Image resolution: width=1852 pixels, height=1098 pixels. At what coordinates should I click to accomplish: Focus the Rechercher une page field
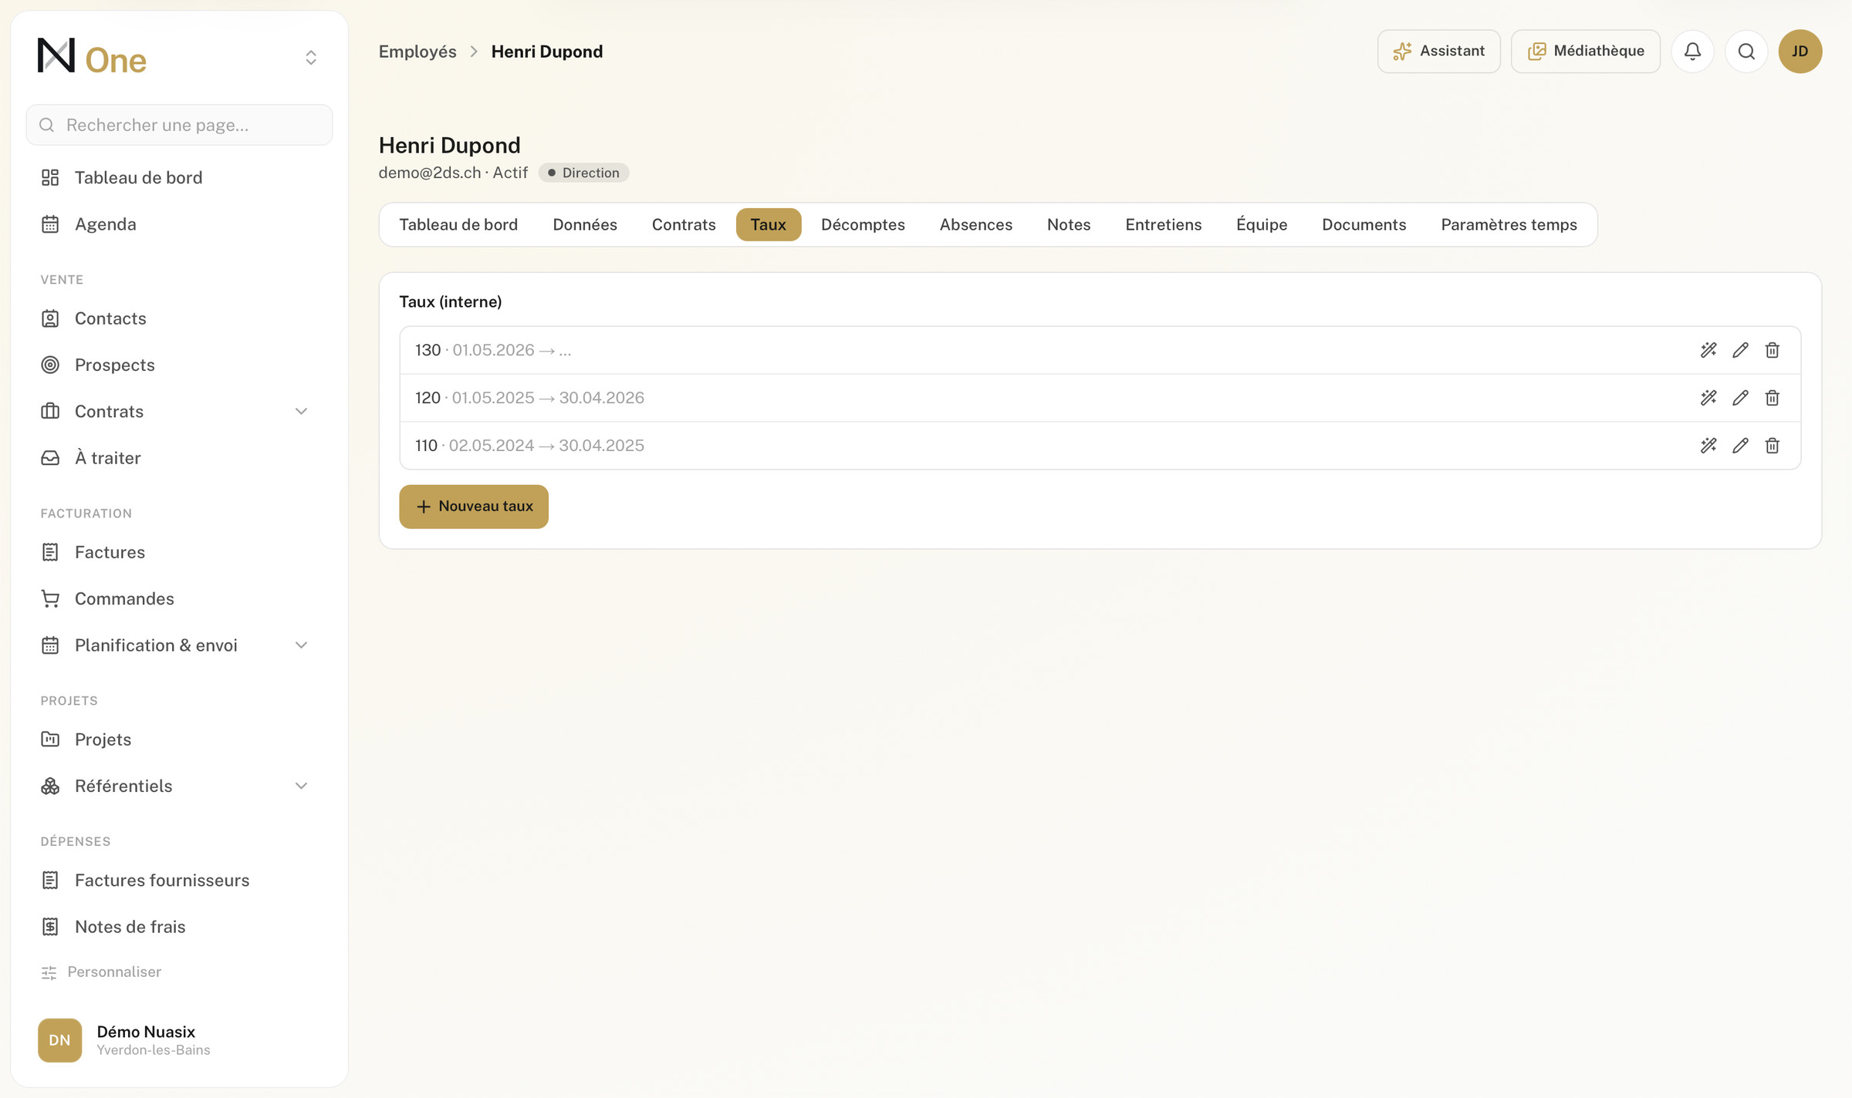point(179,125)
